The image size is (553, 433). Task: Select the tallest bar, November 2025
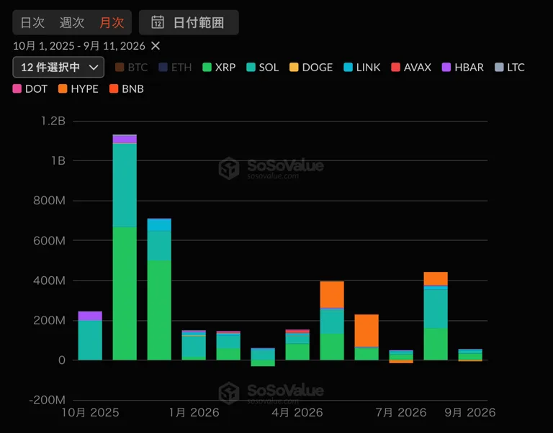point(125,247)
